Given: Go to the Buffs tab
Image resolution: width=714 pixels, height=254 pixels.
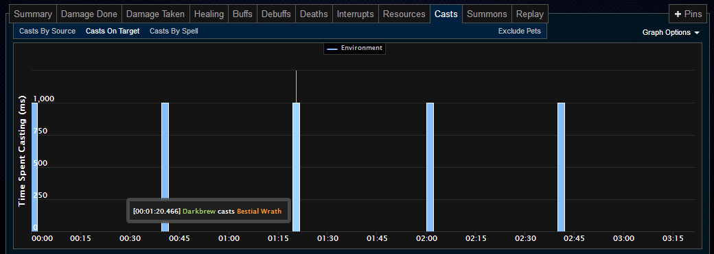Looking at the screenshot, I should click(242, 14).
